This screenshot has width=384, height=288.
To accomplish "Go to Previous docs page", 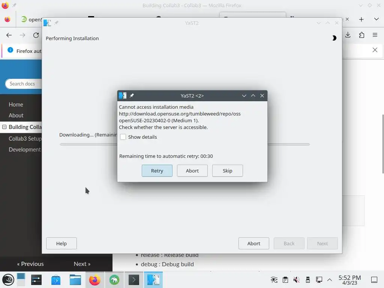I will click(x=30, y=264).
